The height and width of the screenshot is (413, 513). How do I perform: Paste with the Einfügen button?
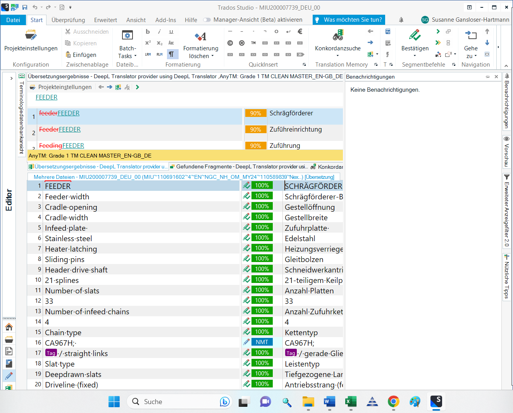click(x=81, y=55)
